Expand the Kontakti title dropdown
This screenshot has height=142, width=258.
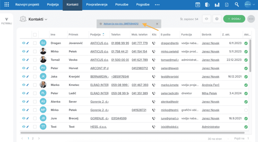(46, 19)
